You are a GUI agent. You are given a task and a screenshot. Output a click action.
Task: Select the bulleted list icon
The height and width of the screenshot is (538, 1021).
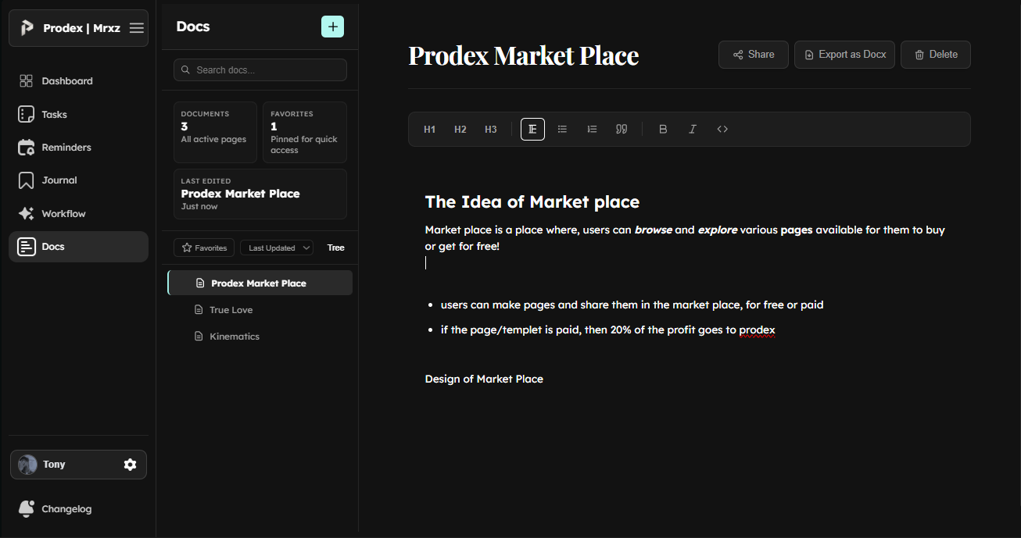coord(562,129)
